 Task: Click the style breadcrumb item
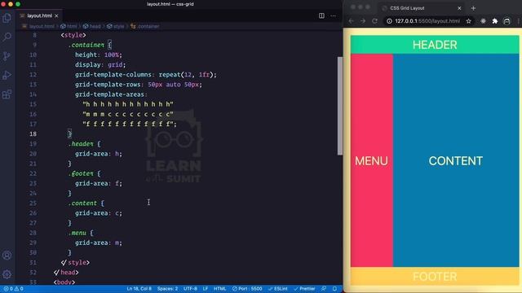coord(116,26)
